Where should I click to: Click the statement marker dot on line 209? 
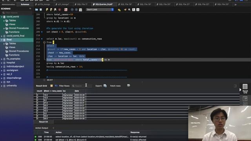[x=42, y=32]
